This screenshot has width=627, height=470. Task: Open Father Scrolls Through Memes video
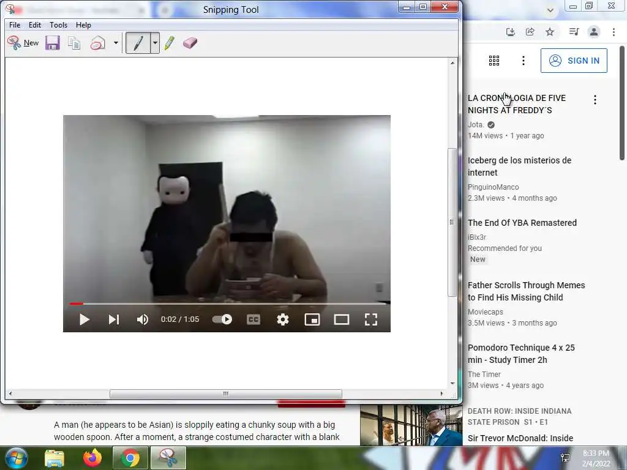(526, 291)
